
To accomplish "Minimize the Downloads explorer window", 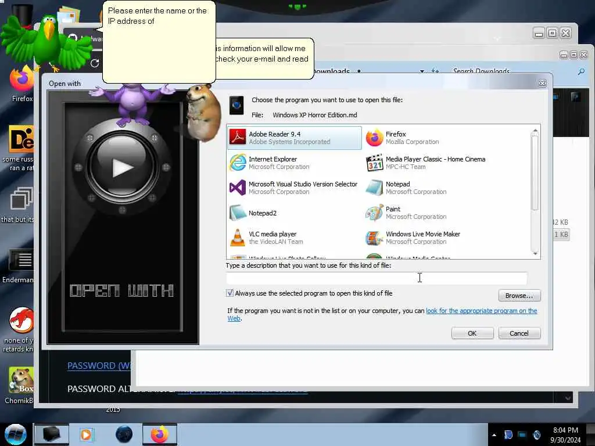I will [x=564, y=55].
